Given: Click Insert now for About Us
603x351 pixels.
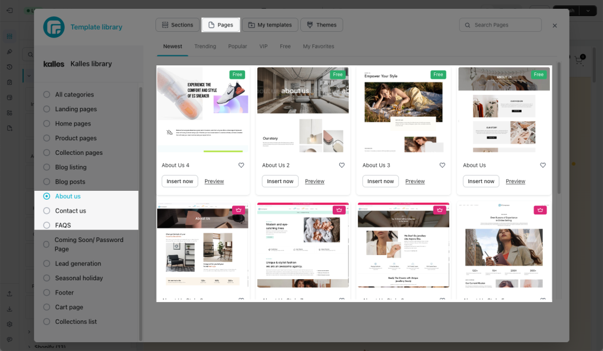Looking at the screenshot, I should click(x=481, y=181).
